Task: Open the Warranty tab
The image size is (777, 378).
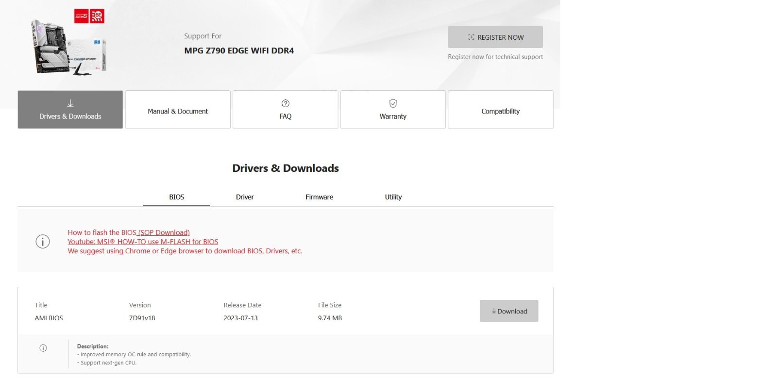Action: tap(393, 110)
